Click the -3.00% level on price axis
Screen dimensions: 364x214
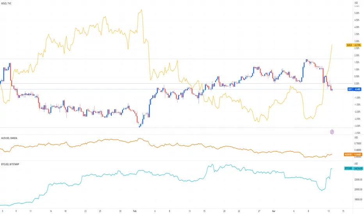coord(357,126)
